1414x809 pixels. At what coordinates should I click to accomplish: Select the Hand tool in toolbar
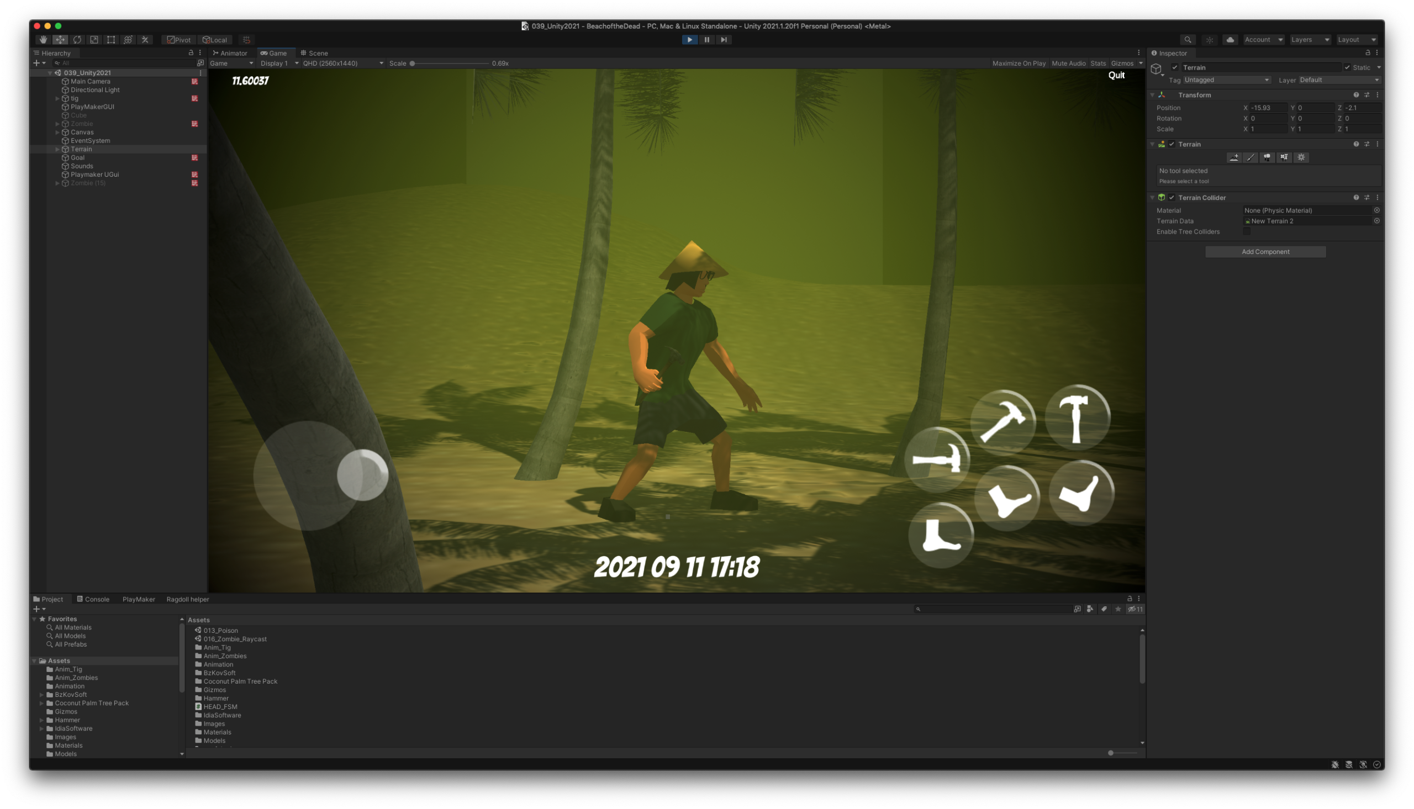coord(43,39)
